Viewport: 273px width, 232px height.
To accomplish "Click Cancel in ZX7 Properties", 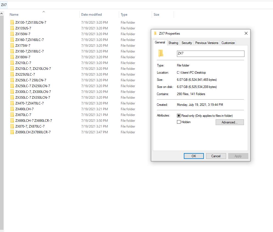I will point(216,156).
